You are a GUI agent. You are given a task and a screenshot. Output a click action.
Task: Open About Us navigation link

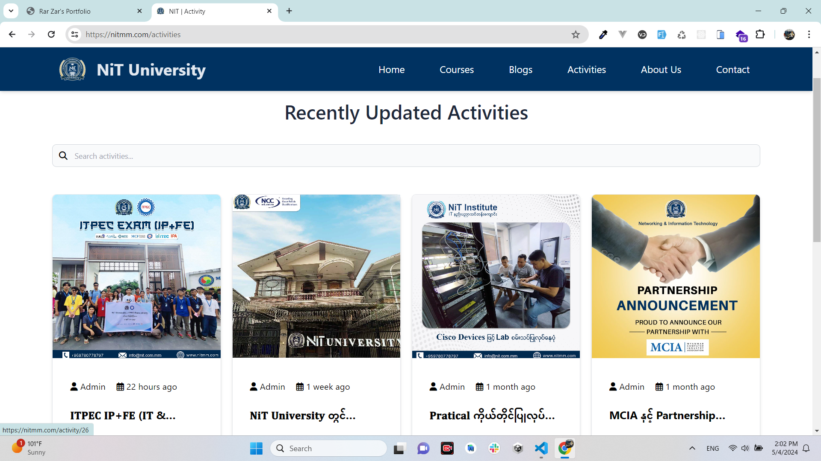pos(661,70)
